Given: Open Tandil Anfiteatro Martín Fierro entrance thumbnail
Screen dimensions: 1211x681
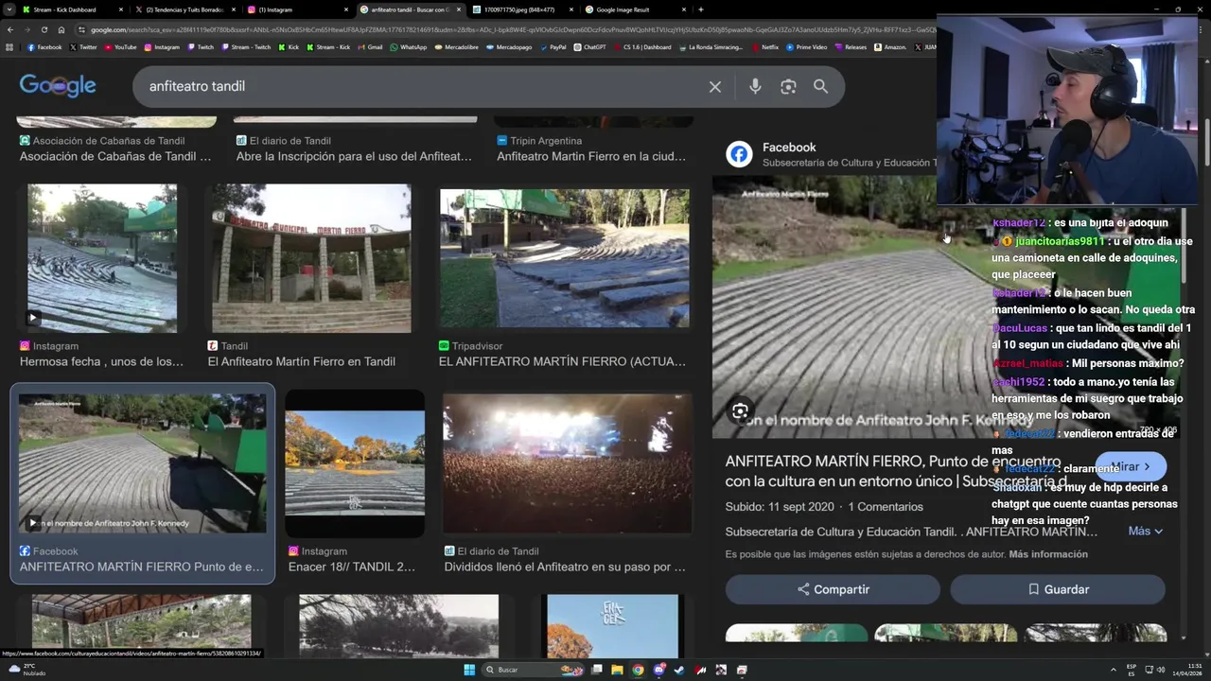Looking at the screenshot, I should [311, 258].
